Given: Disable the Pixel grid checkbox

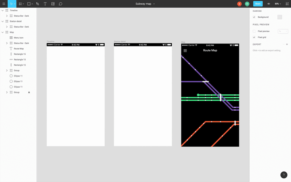Looking at the screenshot, I should (x=254, y=37).
